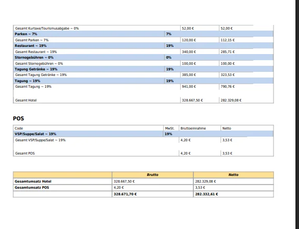Click the 'Stornogebühren ~ 0%' group header
Screen dimensions: 299x229
[34, 58]
